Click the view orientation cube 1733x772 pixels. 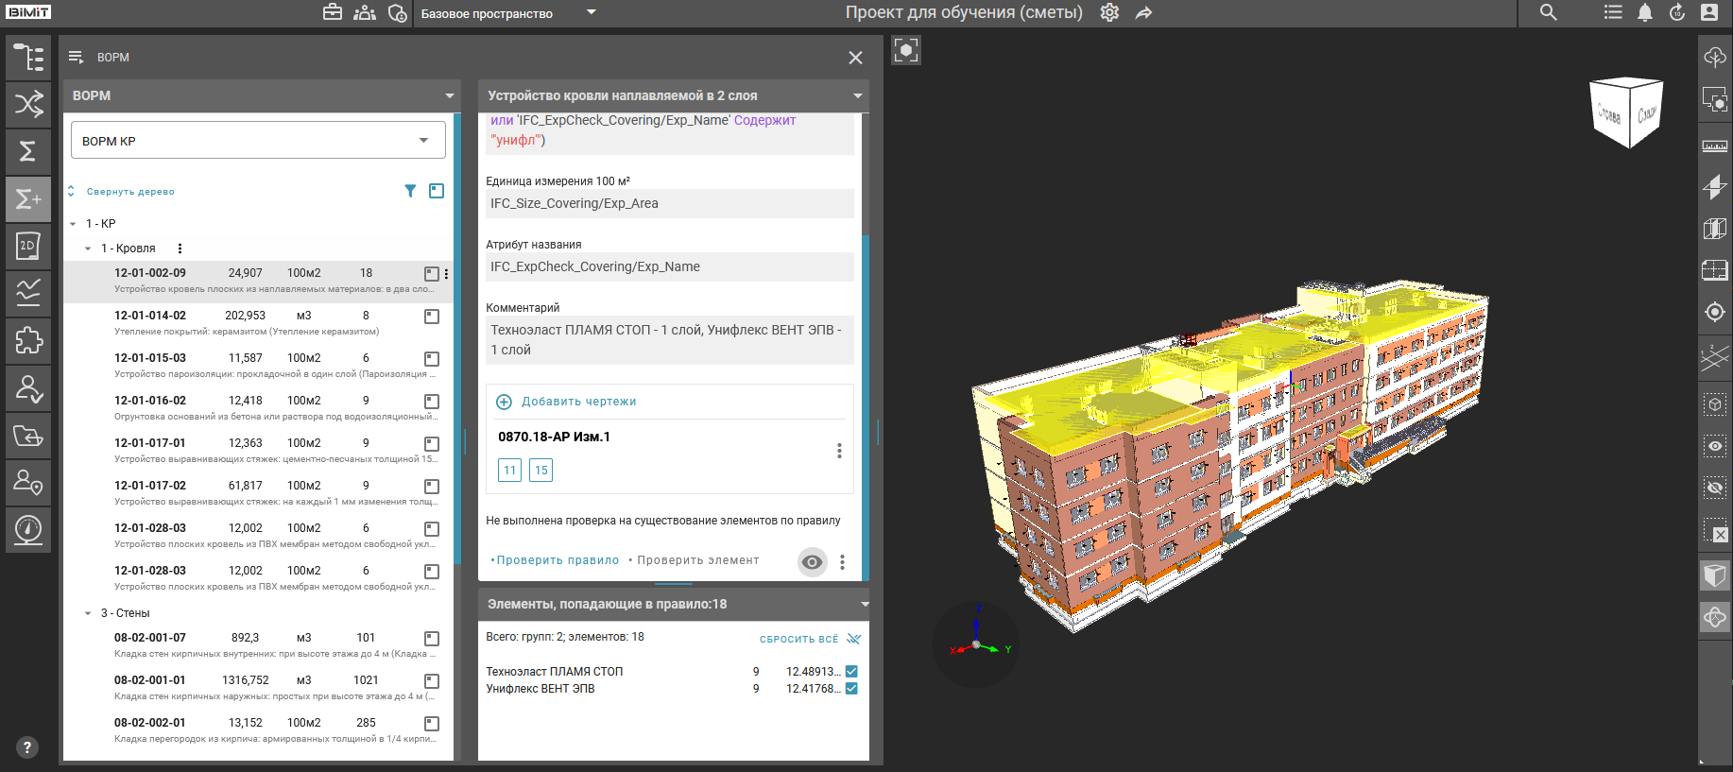pos(1626,112)
